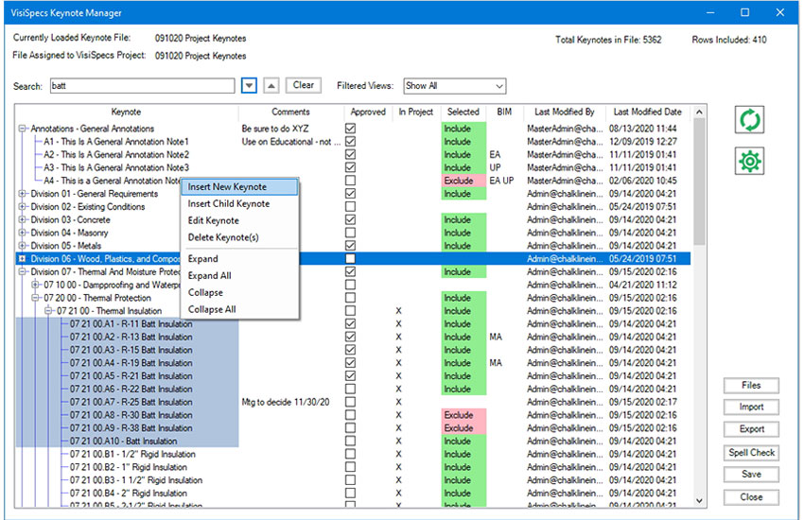
Task: Select Division 05 - Metals row
Action: point(65,246)
